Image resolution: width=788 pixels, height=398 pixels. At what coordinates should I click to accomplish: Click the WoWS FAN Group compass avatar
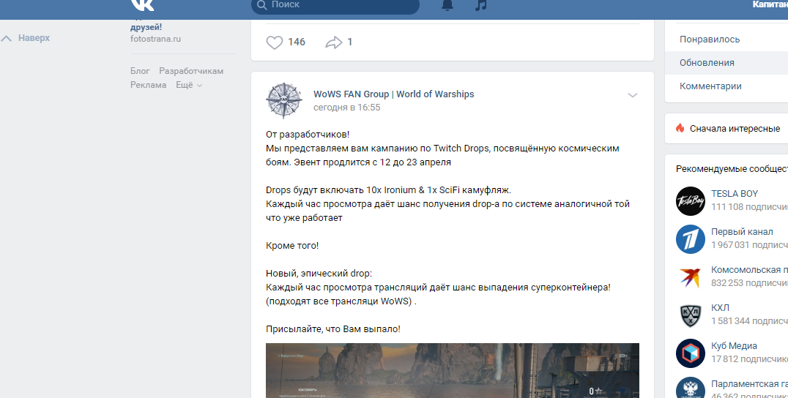pos(284,100)
